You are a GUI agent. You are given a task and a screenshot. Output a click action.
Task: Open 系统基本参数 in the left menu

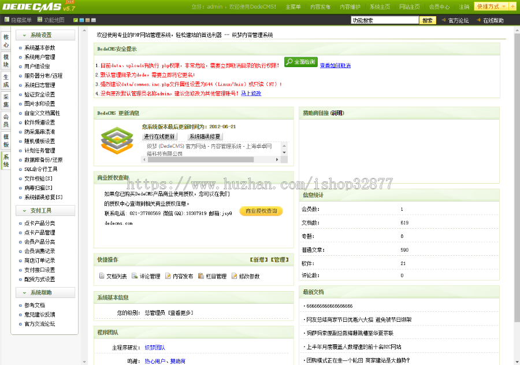[x=39, y=48]
